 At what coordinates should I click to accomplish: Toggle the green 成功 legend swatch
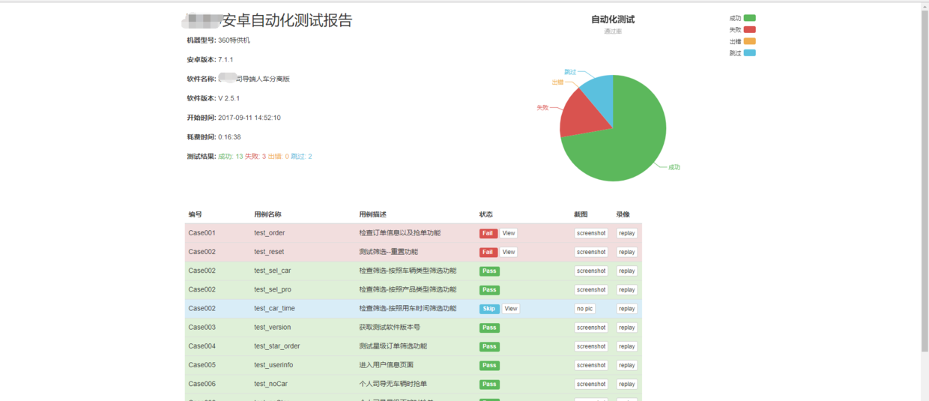750,18
